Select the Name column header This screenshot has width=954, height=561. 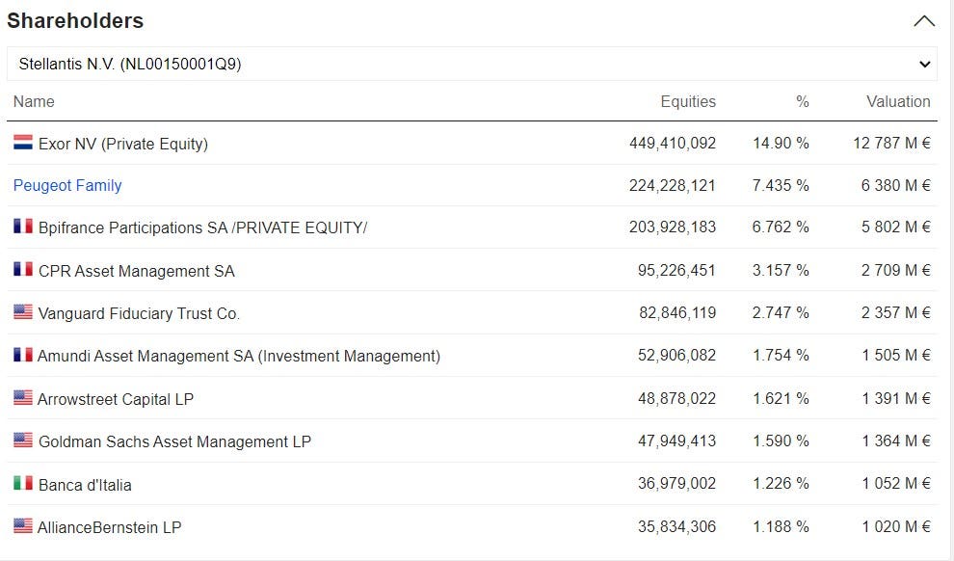[34, 101]
